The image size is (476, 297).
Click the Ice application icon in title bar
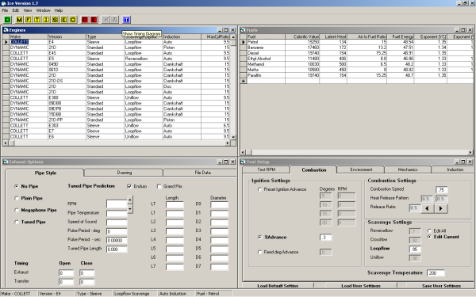click(3, 3)
